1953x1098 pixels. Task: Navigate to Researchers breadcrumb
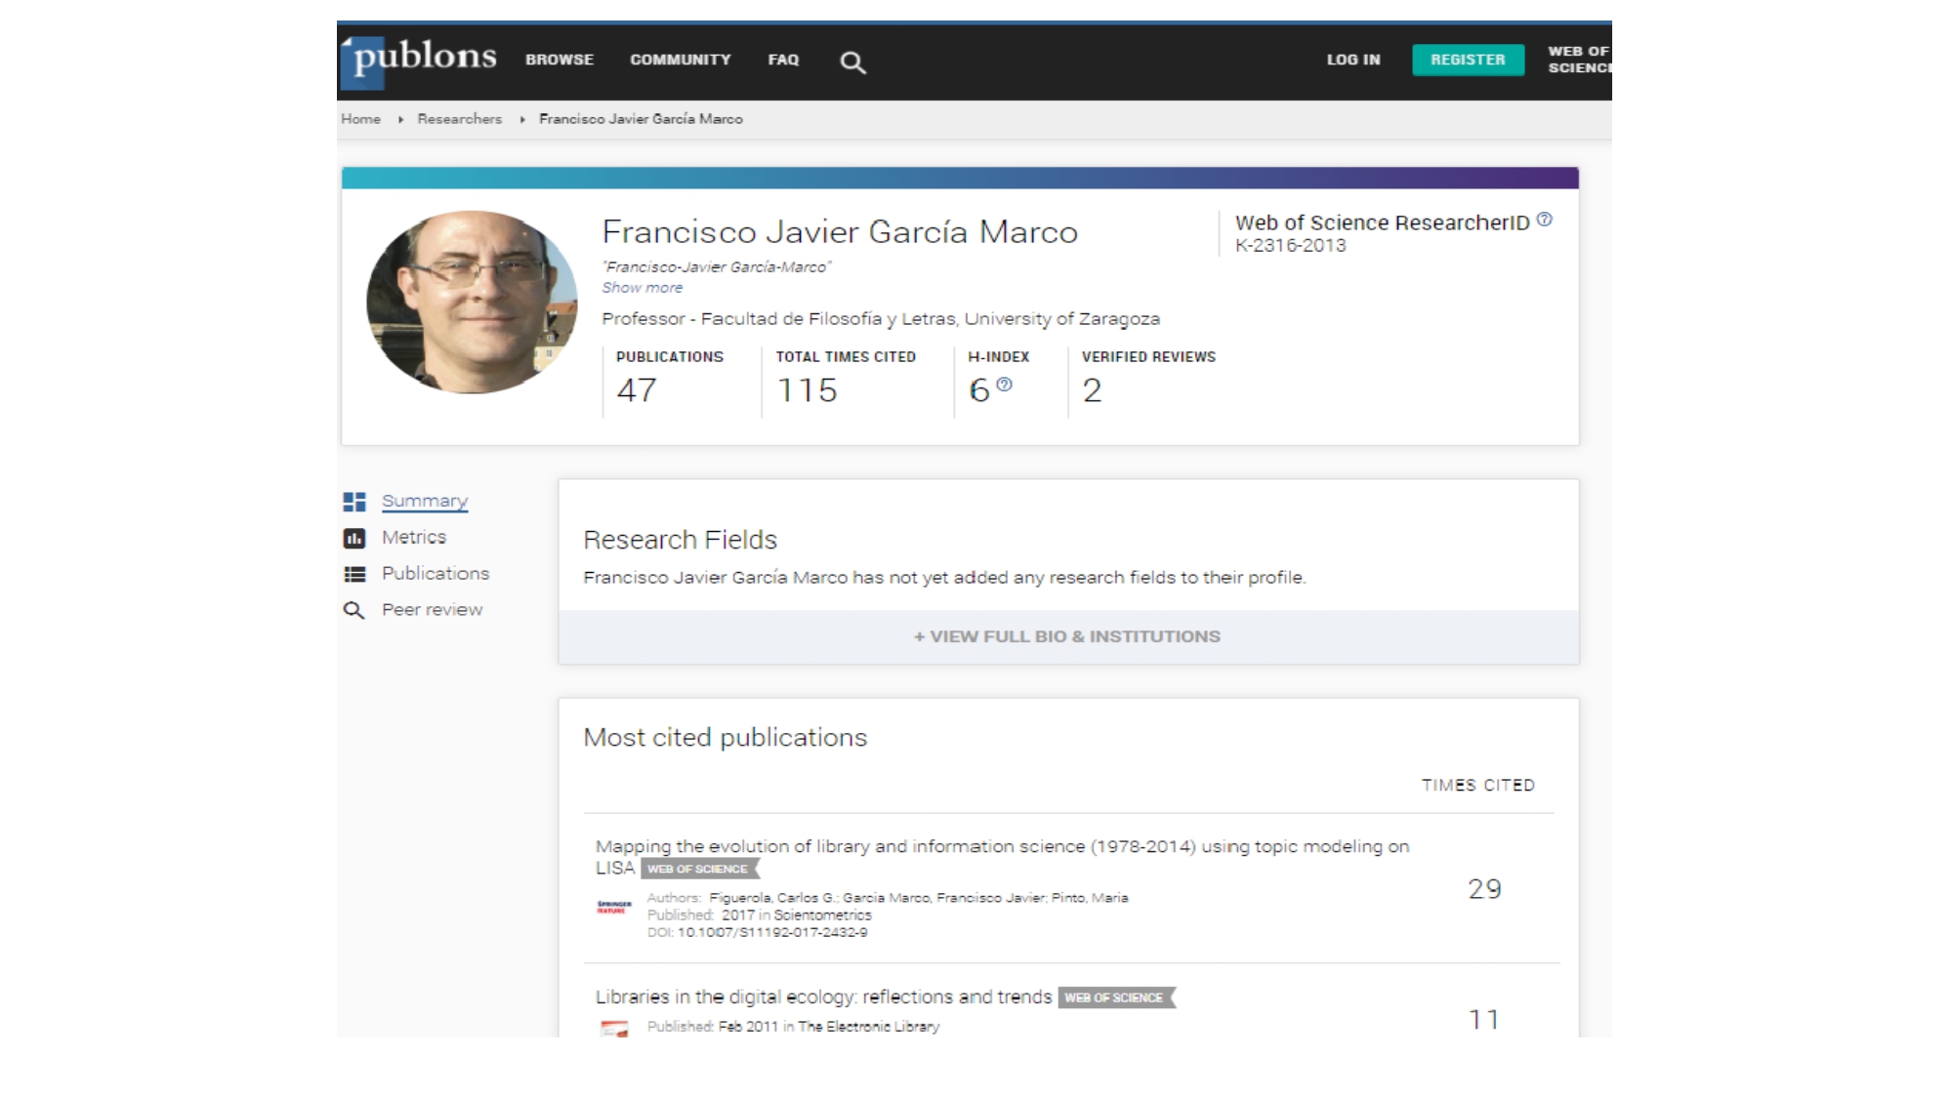pos(459,119)
